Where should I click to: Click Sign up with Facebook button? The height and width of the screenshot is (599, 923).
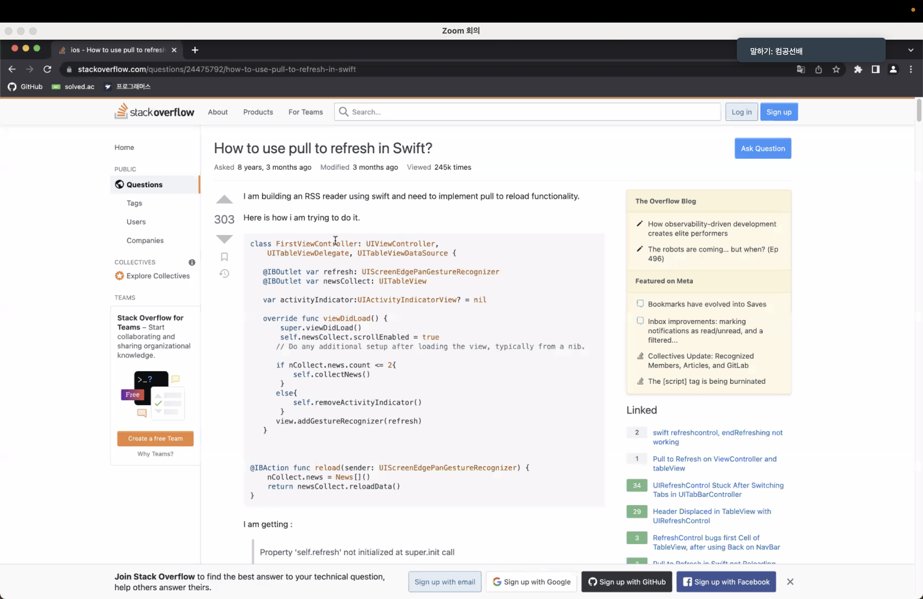point(726,582)
